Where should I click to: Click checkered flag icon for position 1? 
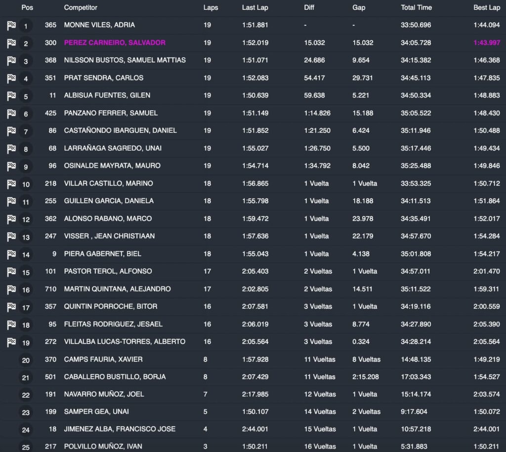coord(11,26)
